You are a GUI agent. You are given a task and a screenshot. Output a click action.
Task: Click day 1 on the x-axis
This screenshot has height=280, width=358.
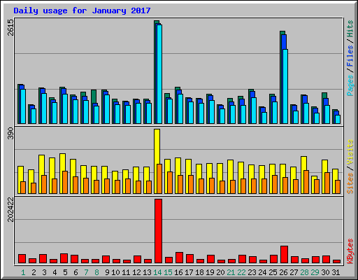tap(23, 272)
